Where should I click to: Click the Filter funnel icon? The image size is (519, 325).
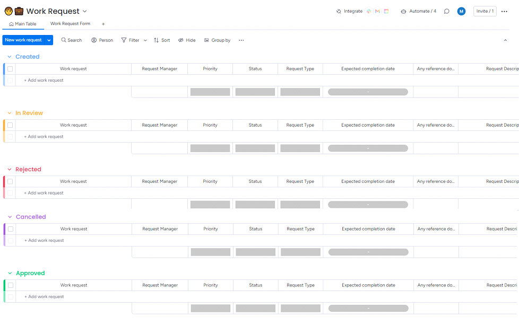pos(124,40)
